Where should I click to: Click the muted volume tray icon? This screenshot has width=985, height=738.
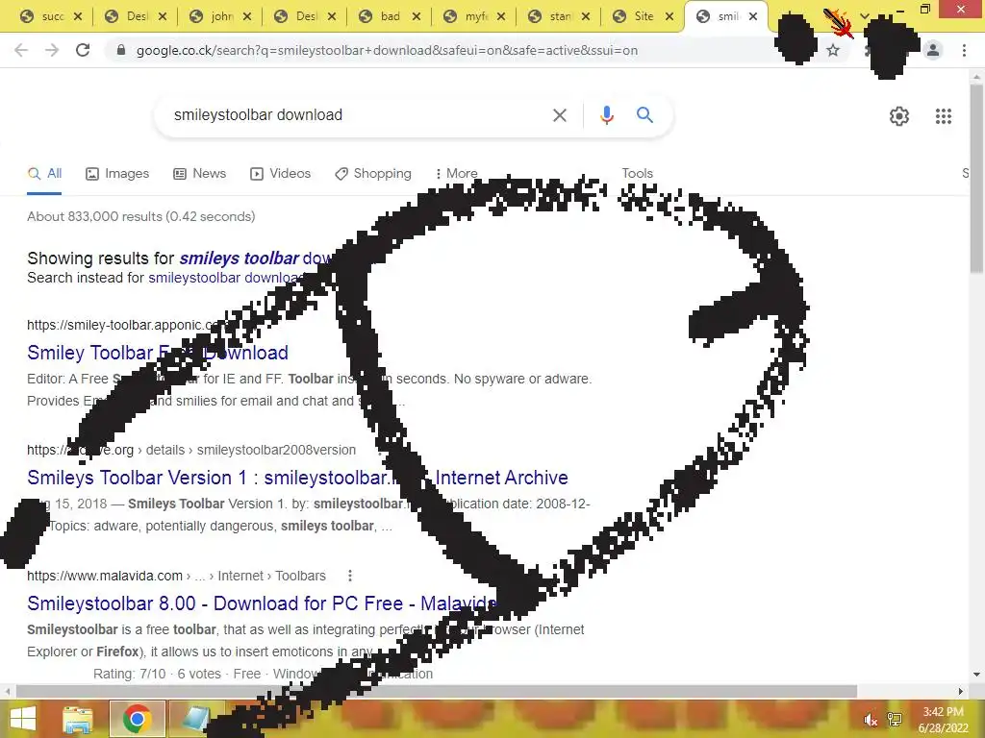point(871,720)
